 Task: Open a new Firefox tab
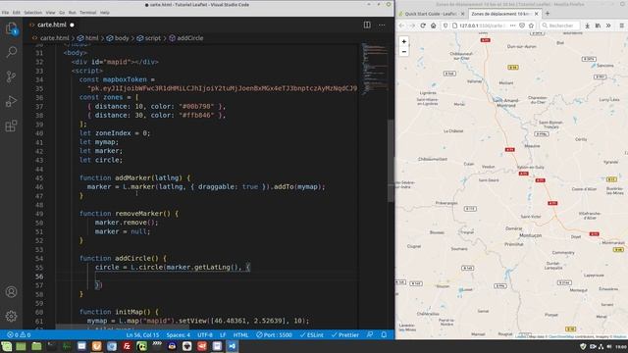tap(548, 14)
